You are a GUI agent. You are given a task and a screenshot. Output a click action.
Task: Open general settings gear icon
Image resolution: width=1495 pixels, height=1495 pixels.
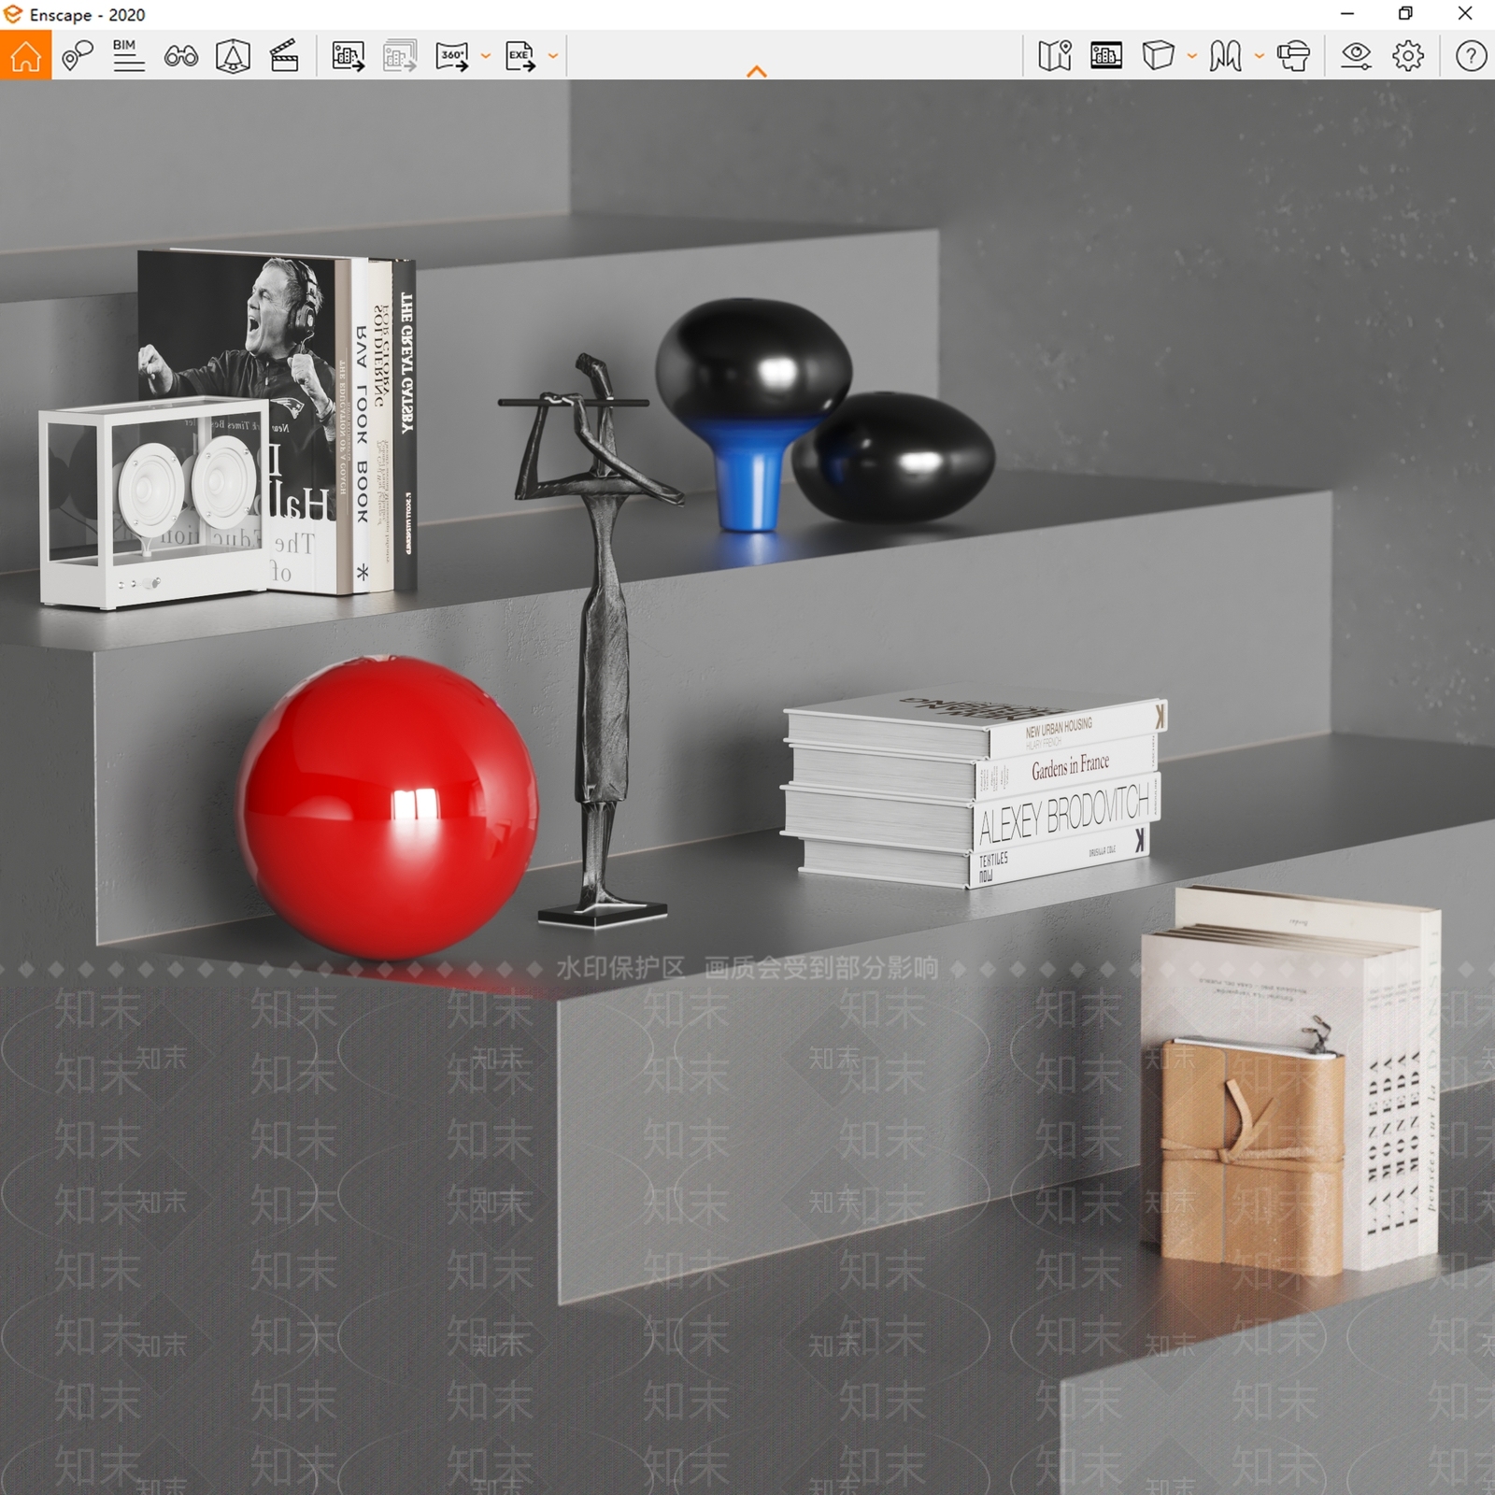tap(1408, 56)
